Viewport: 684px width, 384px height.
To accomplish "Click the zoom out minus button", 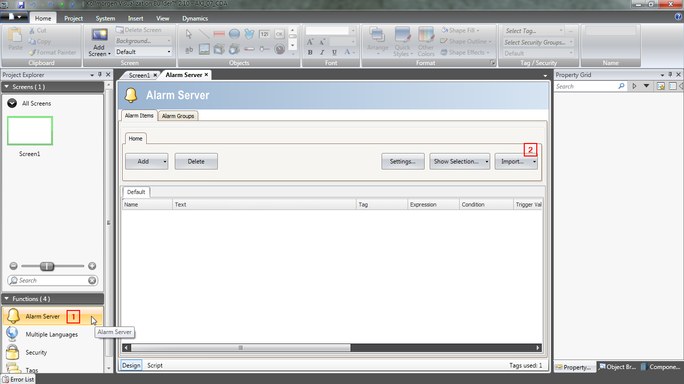I will tap(14, 266).
